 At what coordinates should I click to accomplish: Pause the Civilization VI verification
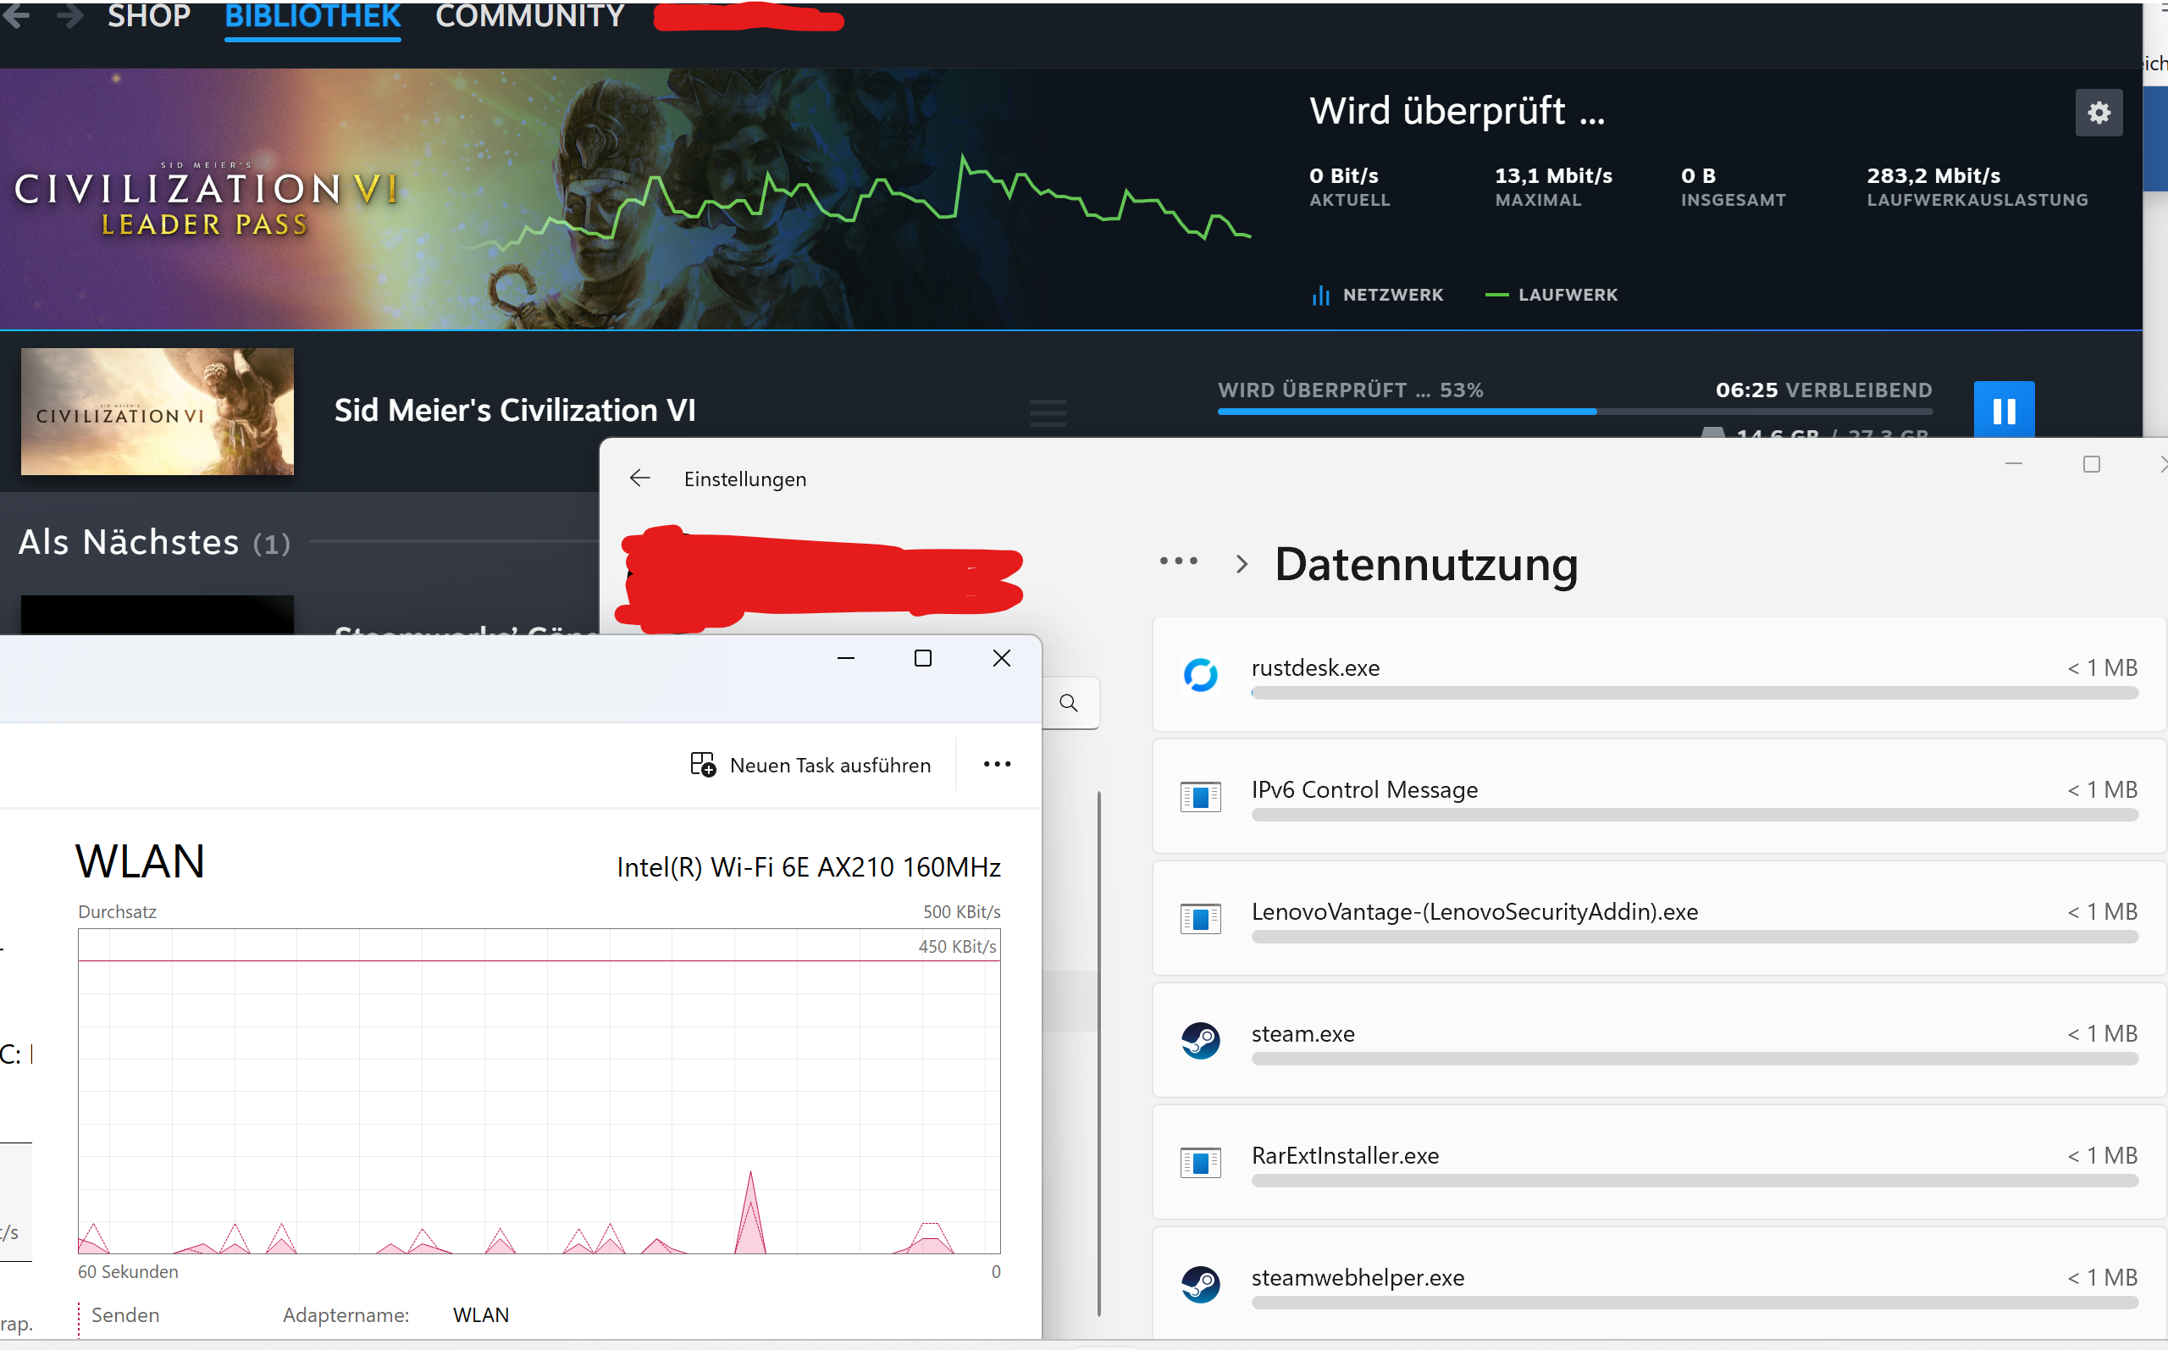(2004, 411)
